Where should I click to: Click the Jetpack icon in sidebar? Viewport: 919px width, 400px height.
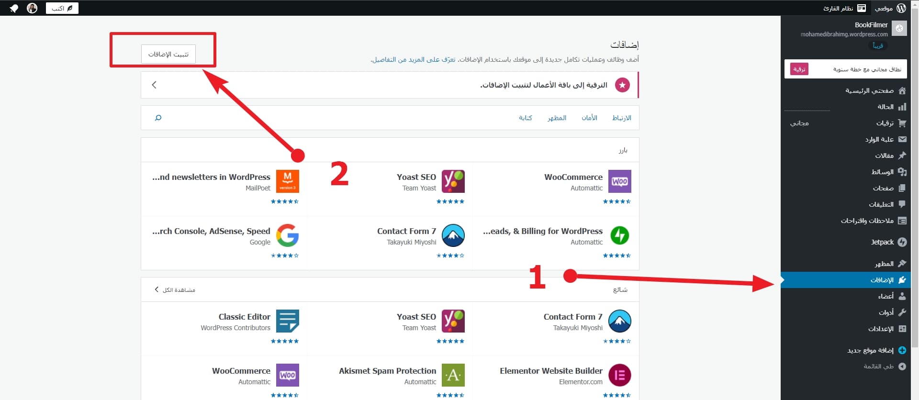pyautogui.click(x=902, y=242)
